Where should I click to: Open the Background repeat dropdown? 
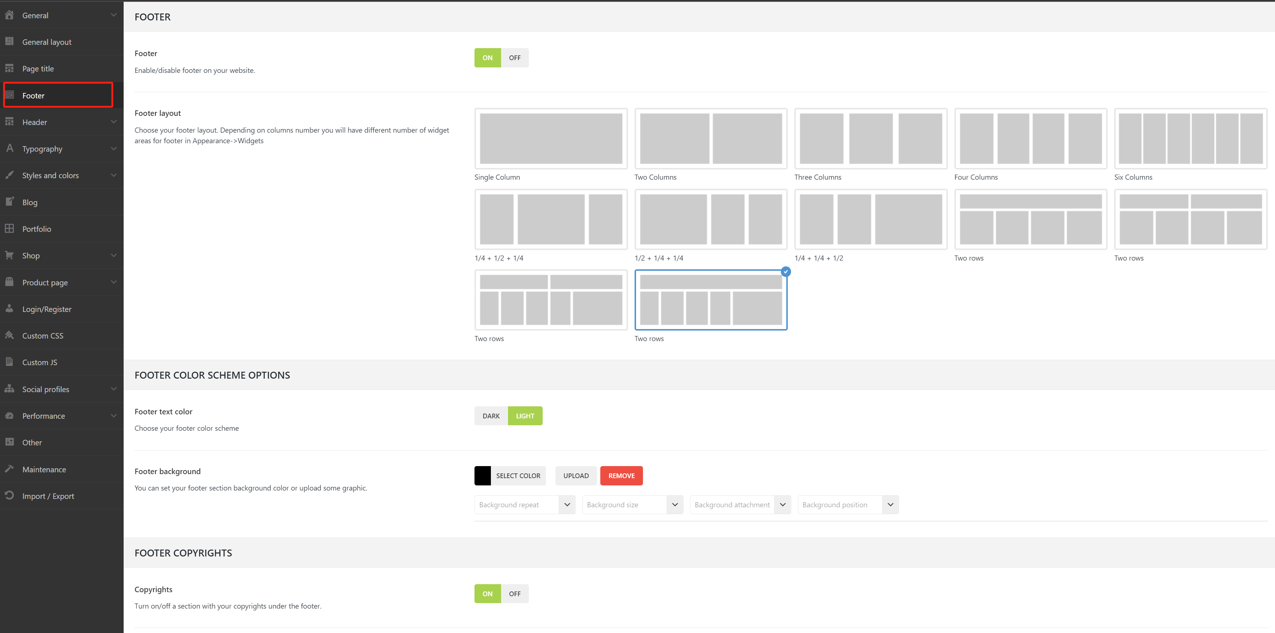(x=524, y=504)
